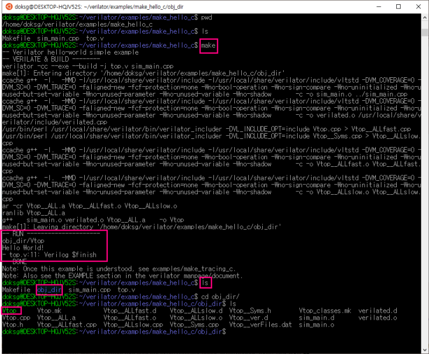429x354 pixels.
Task: Click the green Vtop executable name
Action: pyautogui.click(x=9, y=310)
